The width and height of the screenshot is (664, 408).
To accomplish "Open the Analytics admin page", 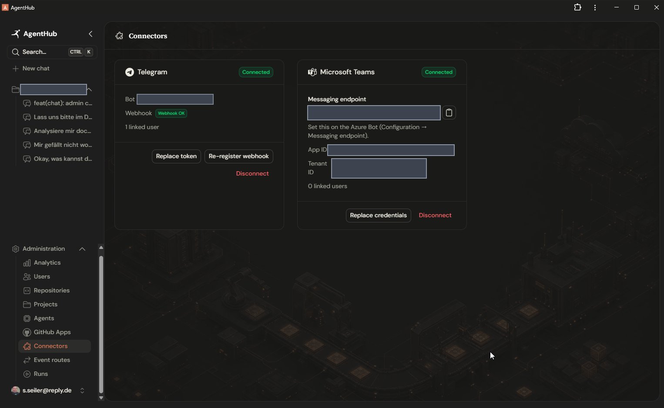I will 54,263.
